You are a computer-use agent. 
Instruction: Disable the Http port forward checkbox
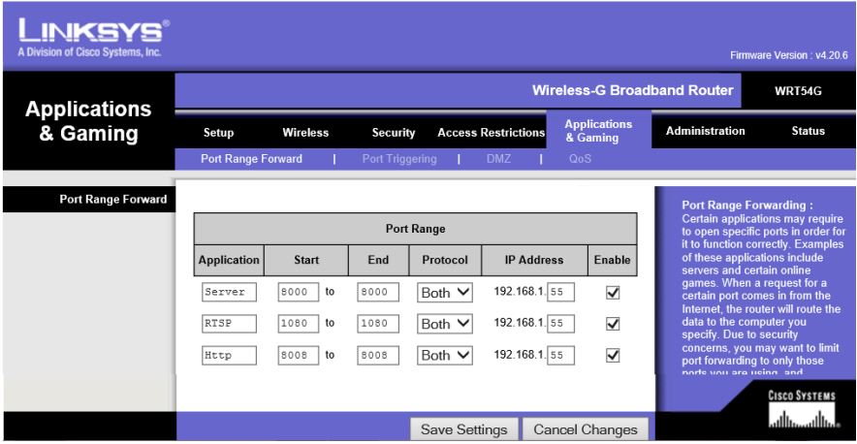click(613, 356)
